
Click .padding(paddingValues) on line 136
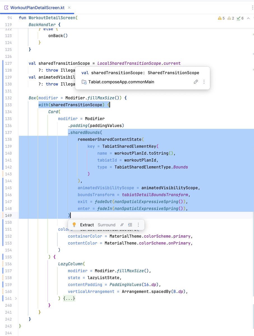(96, 125)
